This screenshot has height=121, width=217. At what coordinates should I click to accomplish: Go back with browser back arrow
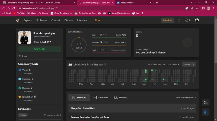(x=4, y=8)
